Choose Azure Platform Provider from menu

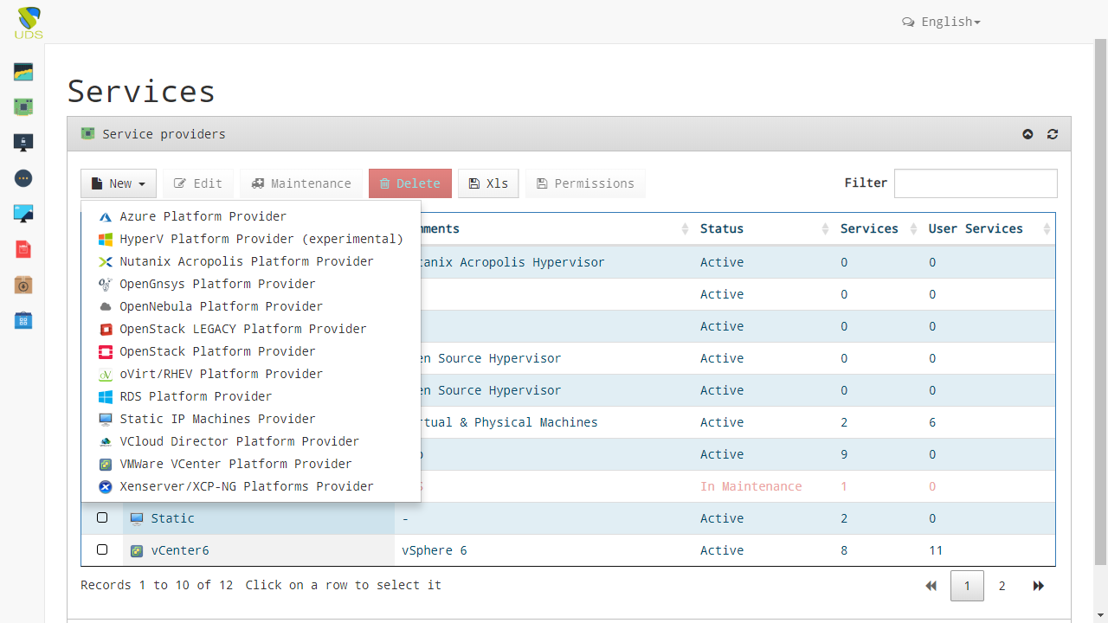(203, 216)
